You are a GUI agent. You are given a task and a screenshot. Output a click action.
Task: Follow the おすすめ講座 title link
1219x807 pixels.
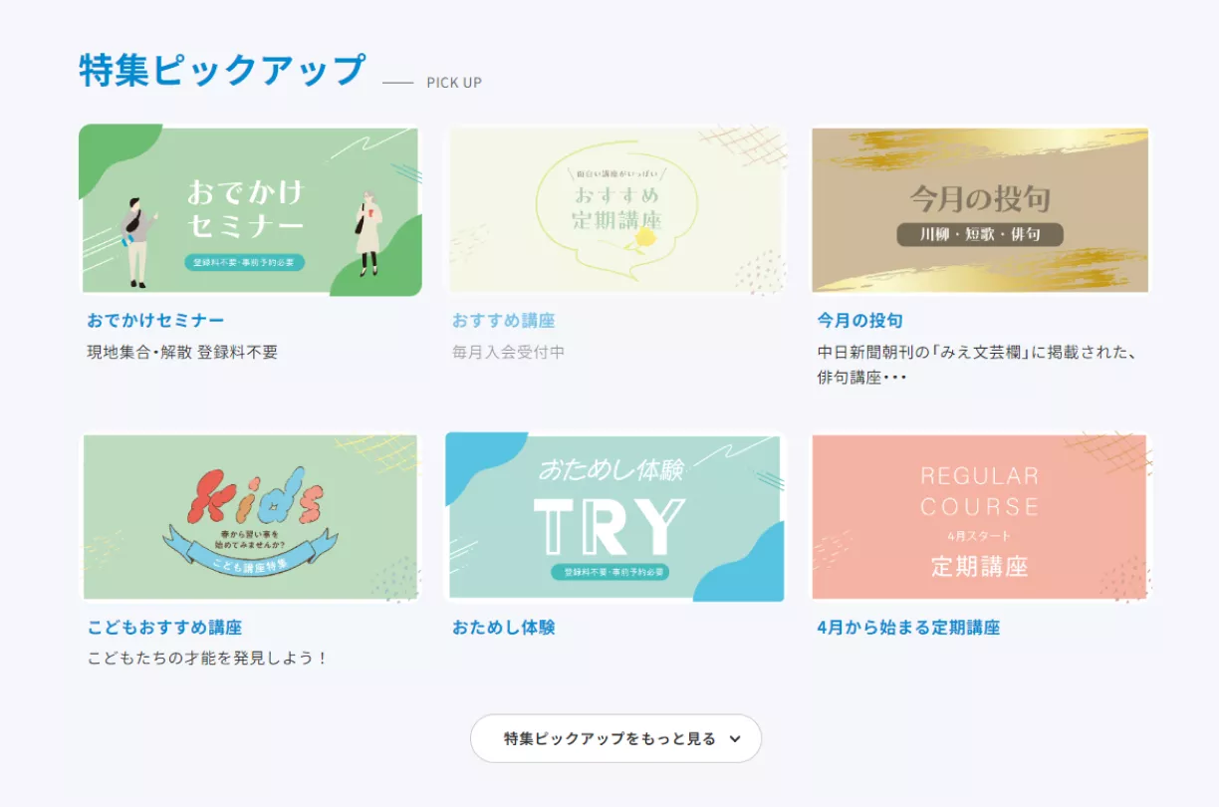coord(503,321)
